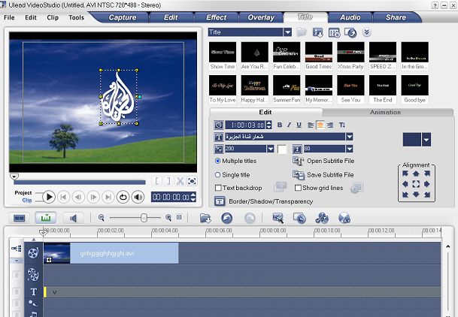Go to the Overlay step tab
458x317 pixels.
coord(261,17)
